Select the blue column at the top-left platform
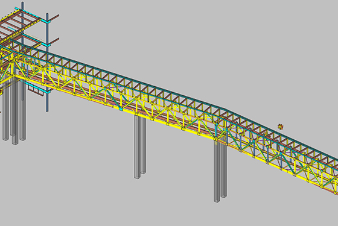 click(22, 22)
